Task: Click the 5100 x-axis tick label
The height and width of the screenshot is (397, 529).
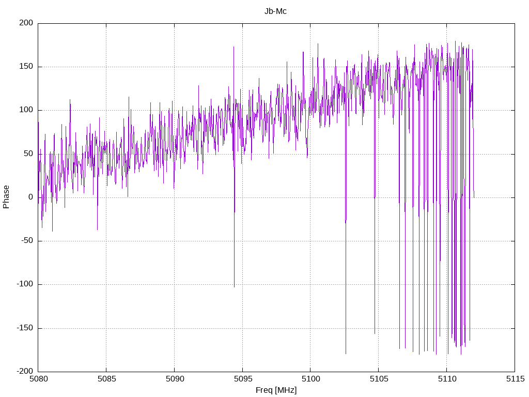Action: coord(310,379)
